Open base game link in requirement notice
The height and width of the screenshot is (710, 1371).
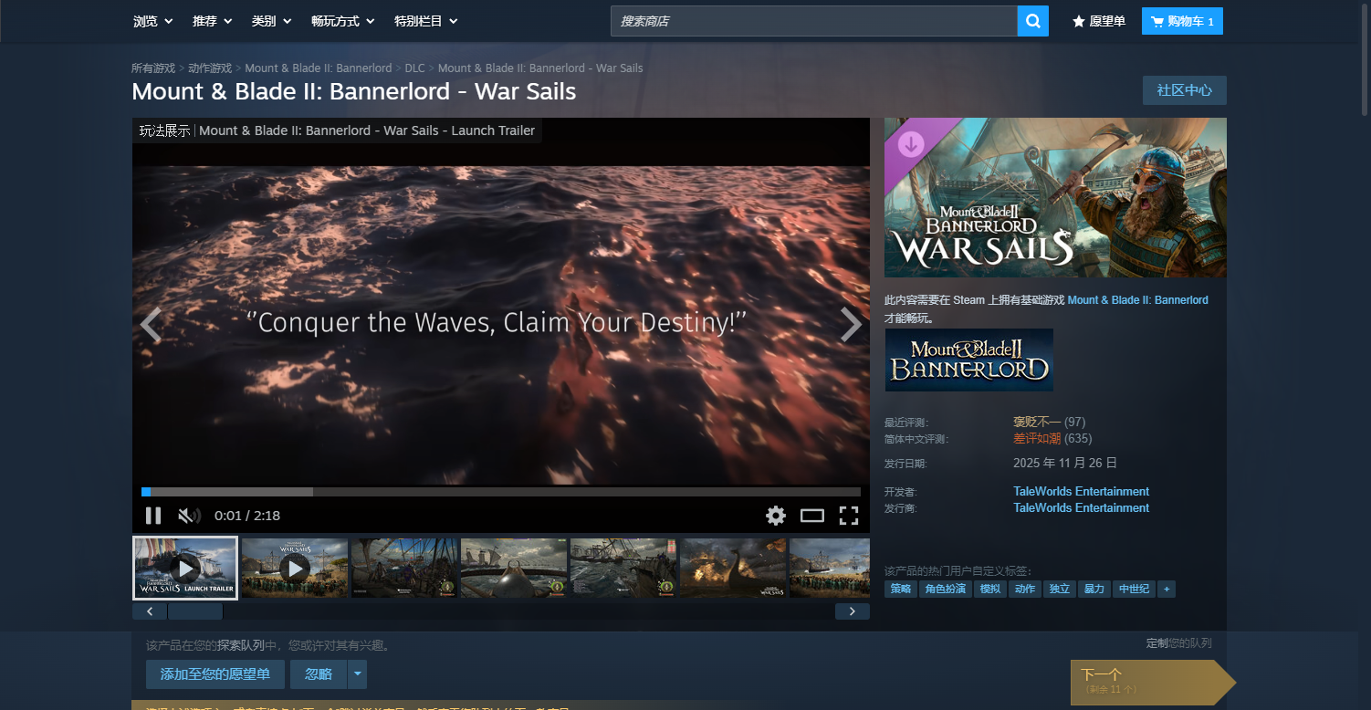[x=1137, y=300]
